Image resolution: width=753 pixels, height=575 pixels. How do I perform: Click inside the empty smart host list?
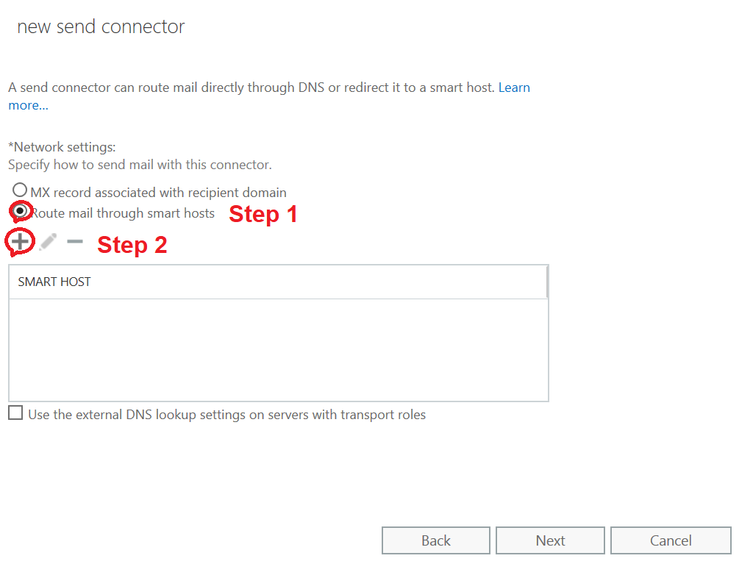click(278, 350)
